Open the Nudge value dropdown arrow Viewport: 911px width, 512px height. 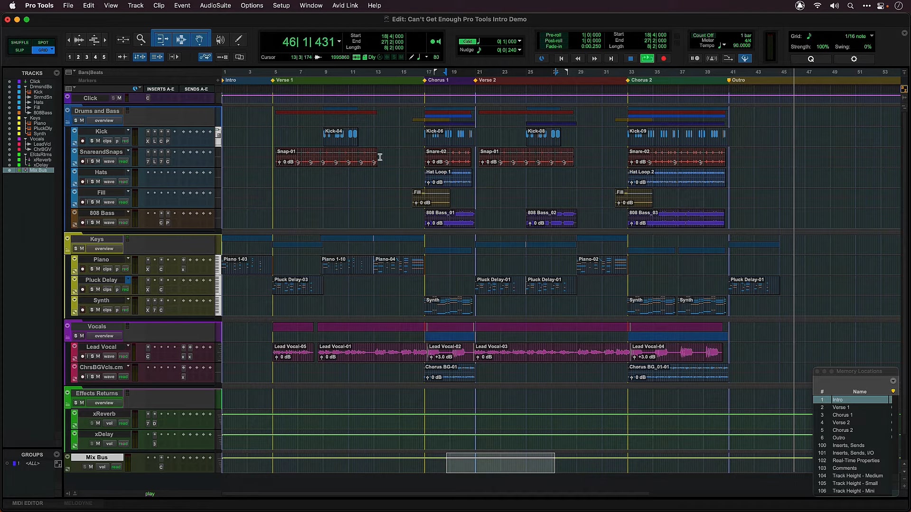(x=519, y=50)
